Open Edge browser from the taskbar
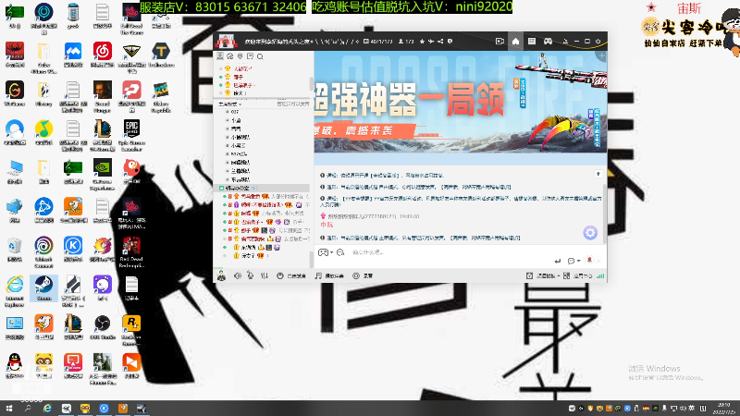Screen dimensions: 740x416 pos(47,409)
